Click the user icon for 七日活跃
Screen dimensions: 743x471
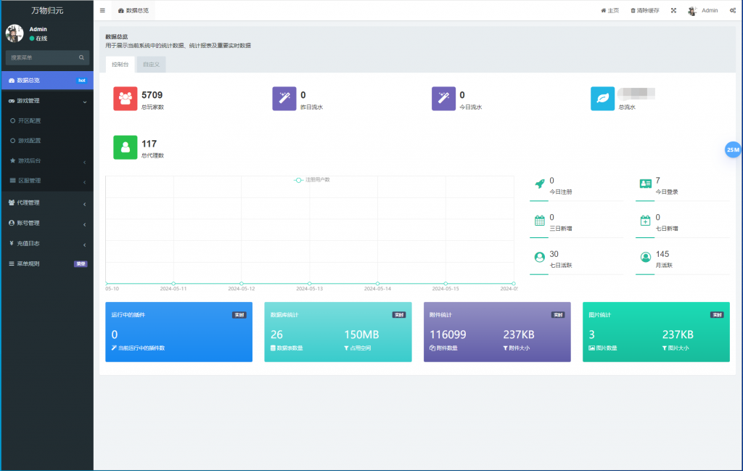pos(540,258)
